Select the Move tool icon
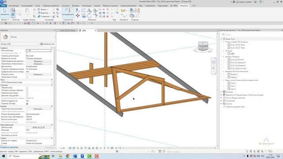This screenshot has width=283, height=159. pos(78,16)
